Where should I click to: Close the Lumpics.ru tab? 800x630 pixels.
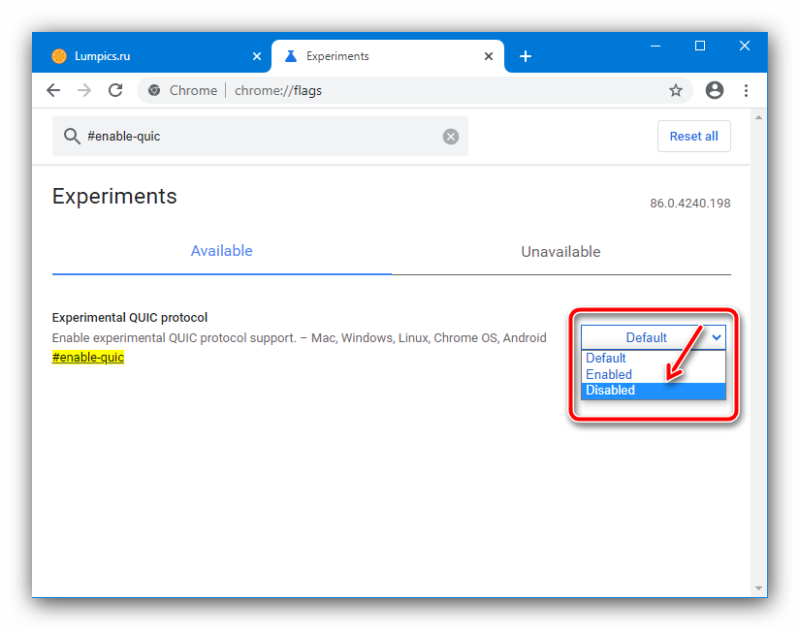coord(257,56)
